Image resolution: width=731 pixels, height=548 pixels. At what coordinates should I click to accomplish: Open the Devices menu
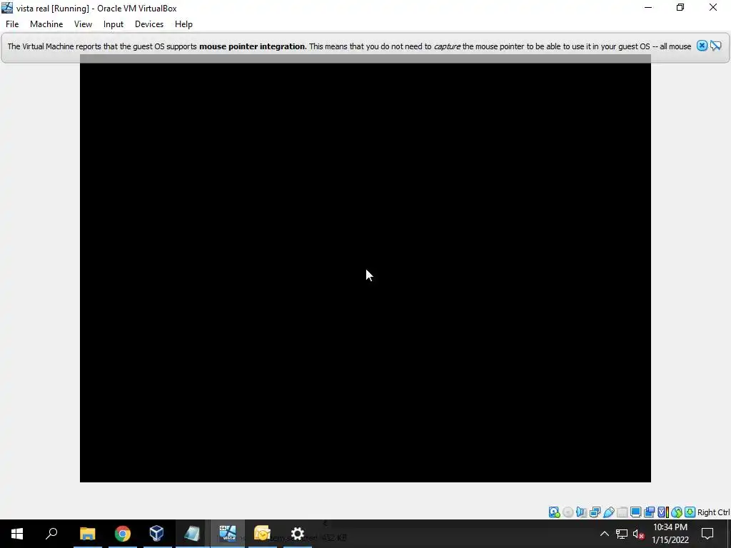click(x=149, y=24)
